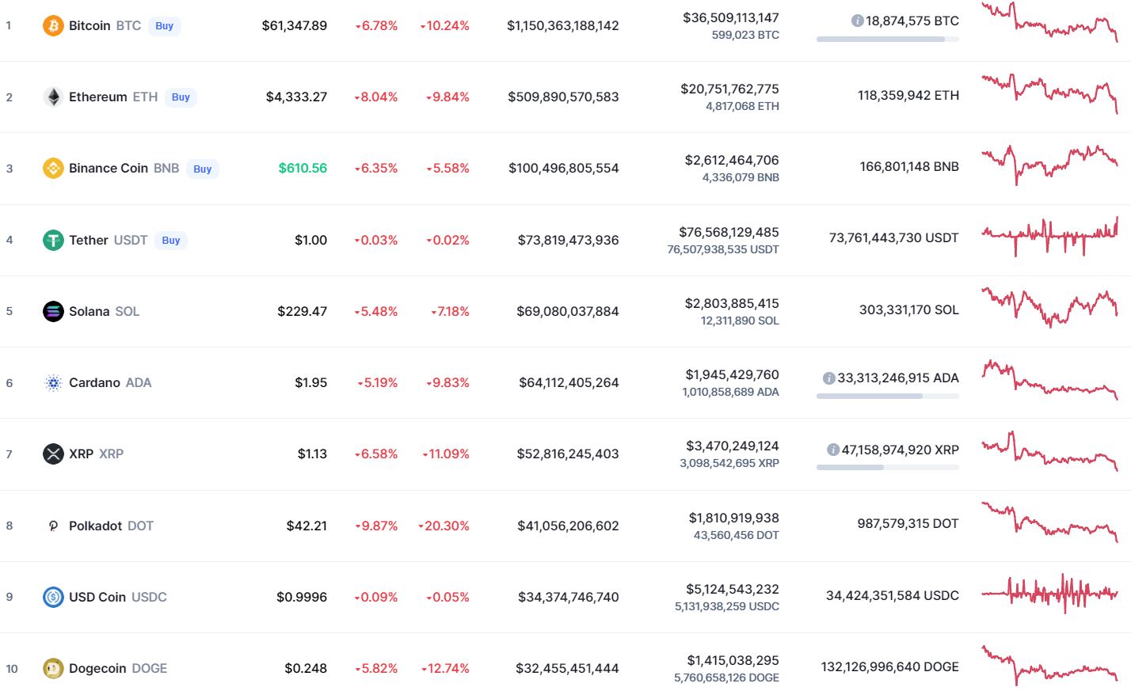The image size is (1131, 691).
Task: Click the Solana logo icon
Action: point(53,311)
